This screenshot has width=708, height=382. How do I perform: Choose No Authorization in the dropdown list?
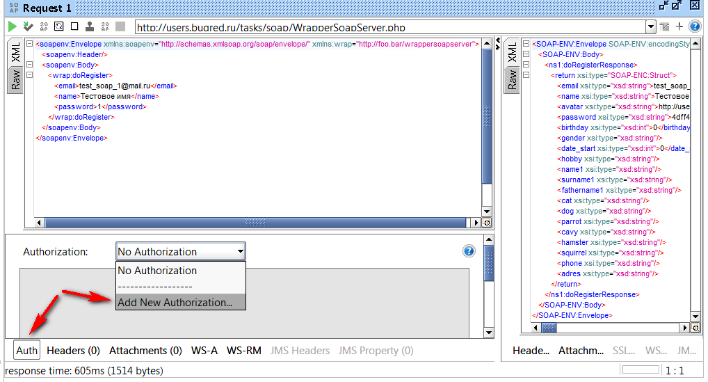point(181,271)
